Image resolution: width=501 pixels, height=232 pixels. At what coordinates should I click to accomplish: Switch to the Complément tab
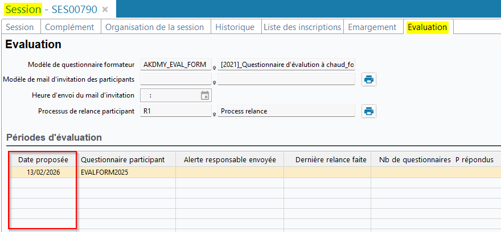pos(69,27)
